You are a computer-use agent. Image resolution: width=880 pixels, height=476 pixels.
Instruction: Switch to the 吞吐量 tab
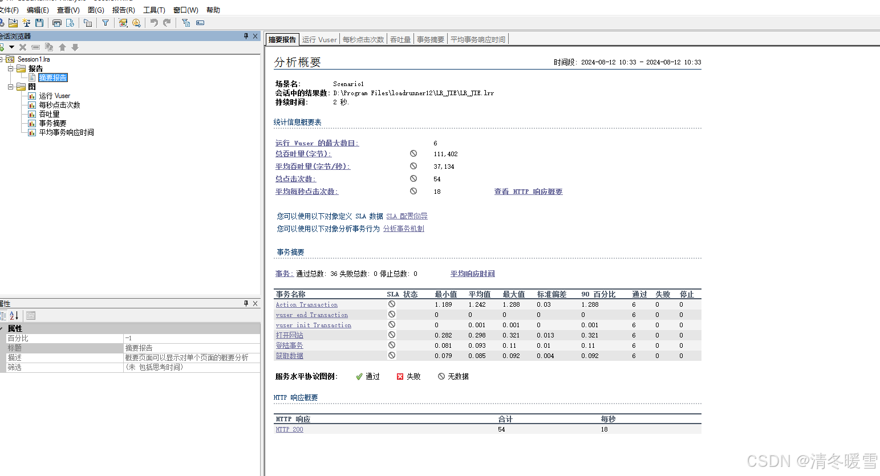[400, 39]
